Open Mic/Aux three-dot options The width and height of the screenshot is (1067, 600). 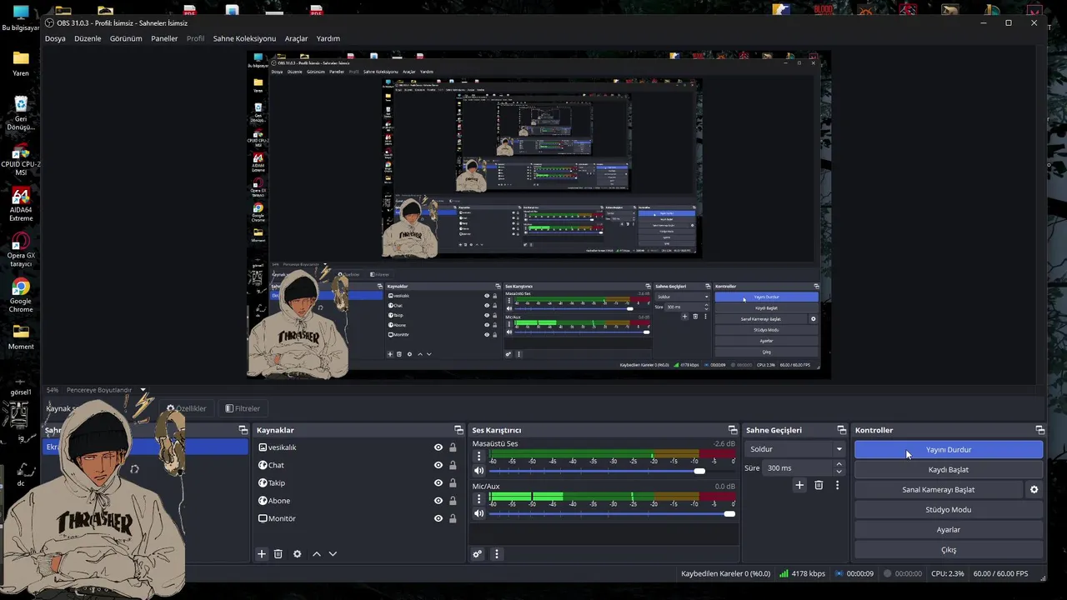click(x=479, y=499)
